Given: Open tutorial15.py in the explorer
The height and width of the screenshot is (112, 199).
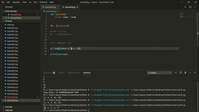Looking at the screenshot, I should (x=21, y=44).
